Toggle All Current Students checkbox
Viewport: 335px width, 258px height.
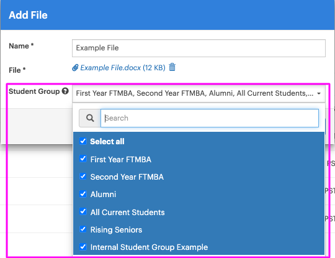coord(83,211)
